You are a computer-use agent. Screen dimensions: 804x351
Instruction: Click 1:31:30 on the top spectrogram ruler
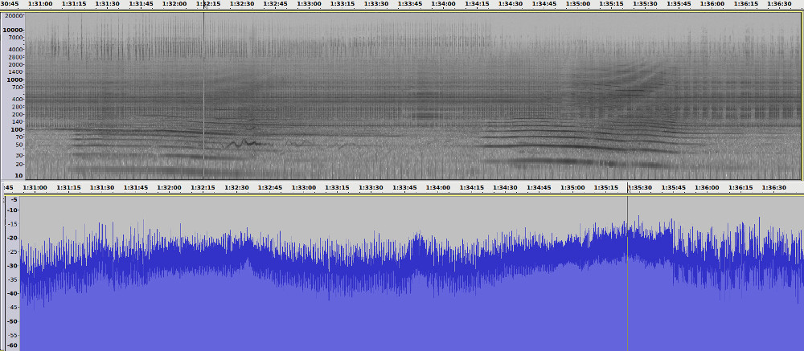click(107, 4)
